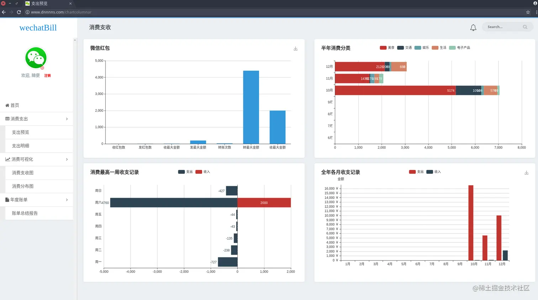Click the 5174 segment of 10月 bar

click(395, 90)
